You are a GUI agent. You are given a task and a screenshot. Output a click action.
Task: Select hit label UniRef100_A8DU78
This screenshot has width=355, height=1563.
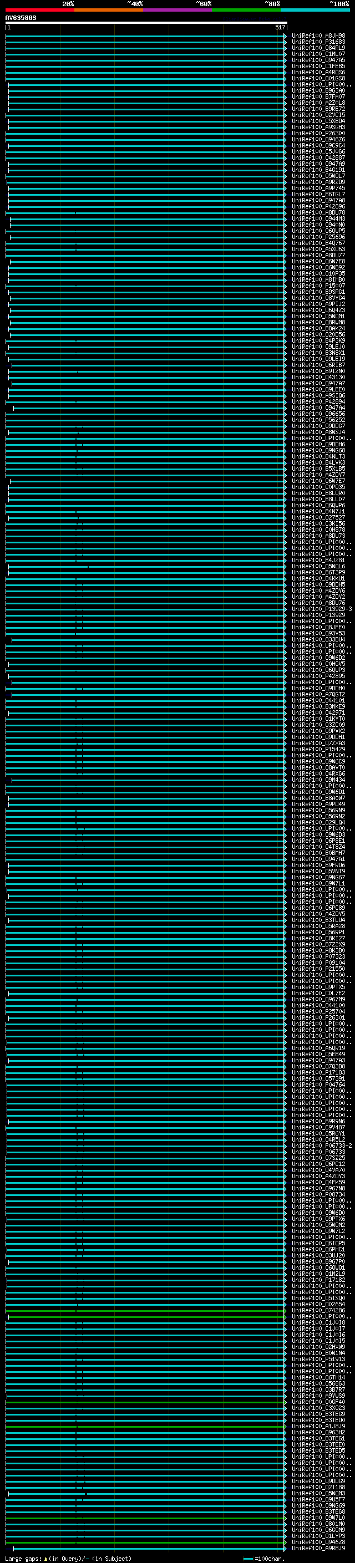tap(318, 212)
